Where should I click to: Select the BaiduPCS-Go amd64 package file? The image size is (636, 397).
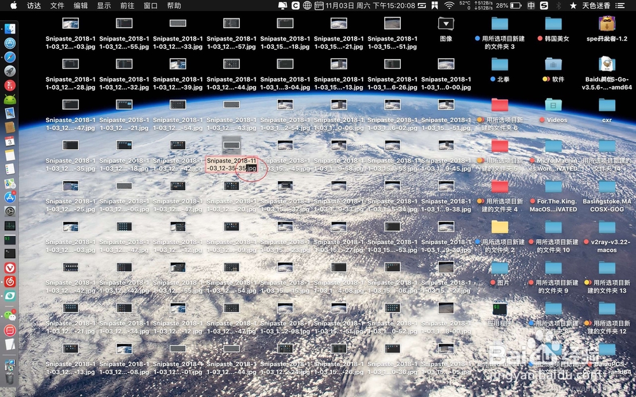click(607, 64)
